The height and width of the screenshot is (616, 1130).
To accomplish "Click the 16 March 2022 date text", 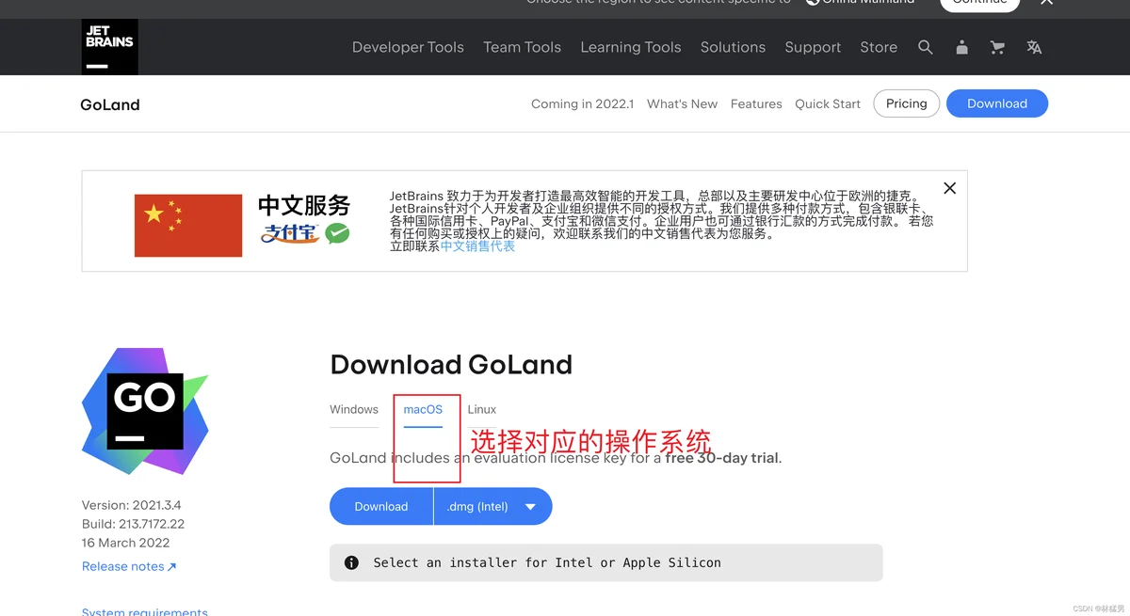I will [125, 543].
